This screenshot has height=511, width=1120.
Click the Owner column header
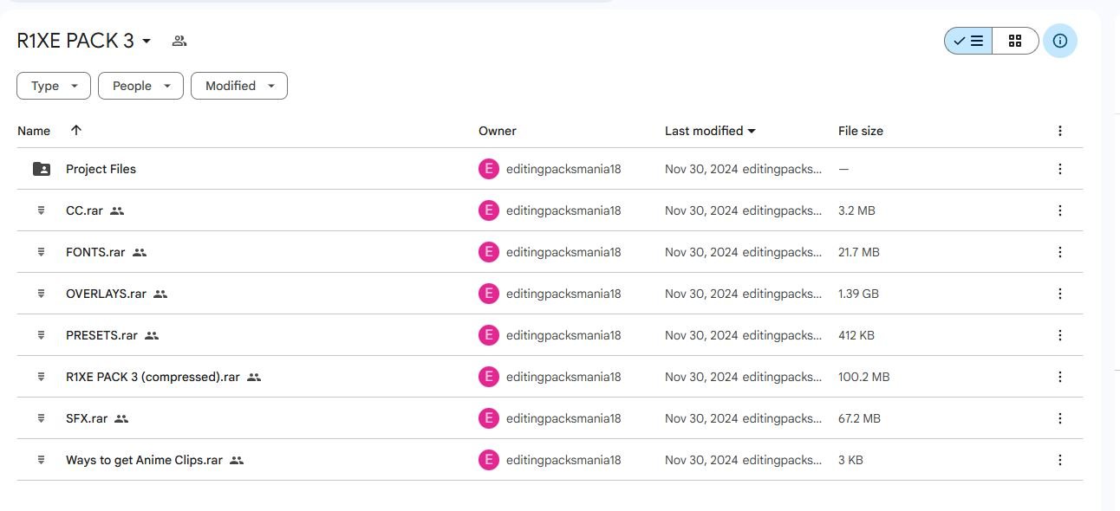click(x=498, y=131)
